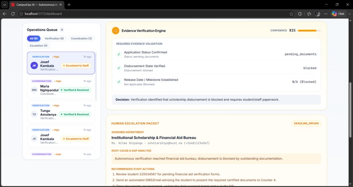The image size is (353, 187).
Task: Open Maria Nghipandul coordination card
Action: pos(61,87)
